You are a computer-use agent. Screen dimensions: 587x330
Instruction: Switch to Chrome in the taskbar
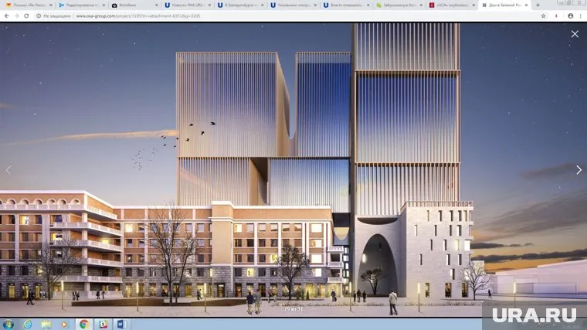click(84, 324)
